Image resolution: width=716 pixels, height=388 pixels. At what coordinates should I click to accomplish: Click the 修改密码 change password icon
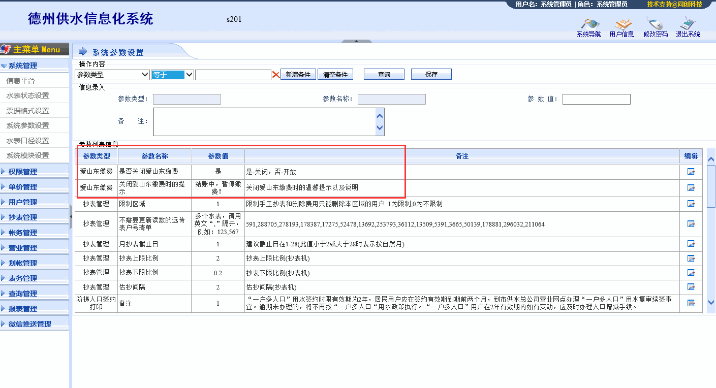tap(656, 24)
